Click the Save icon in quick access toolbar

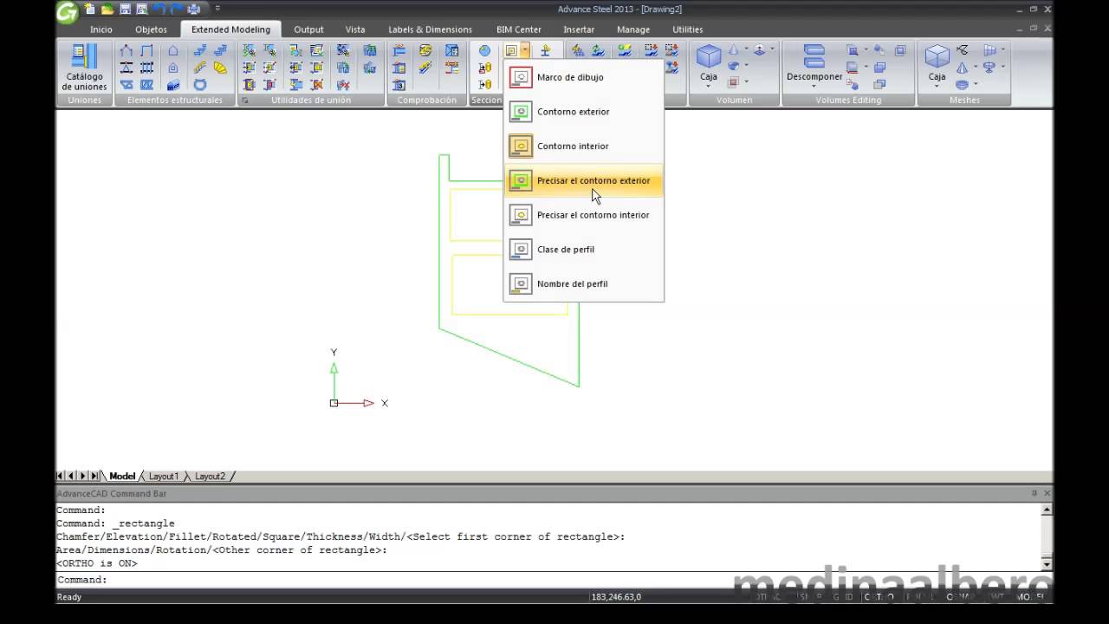tap(125, 9)
